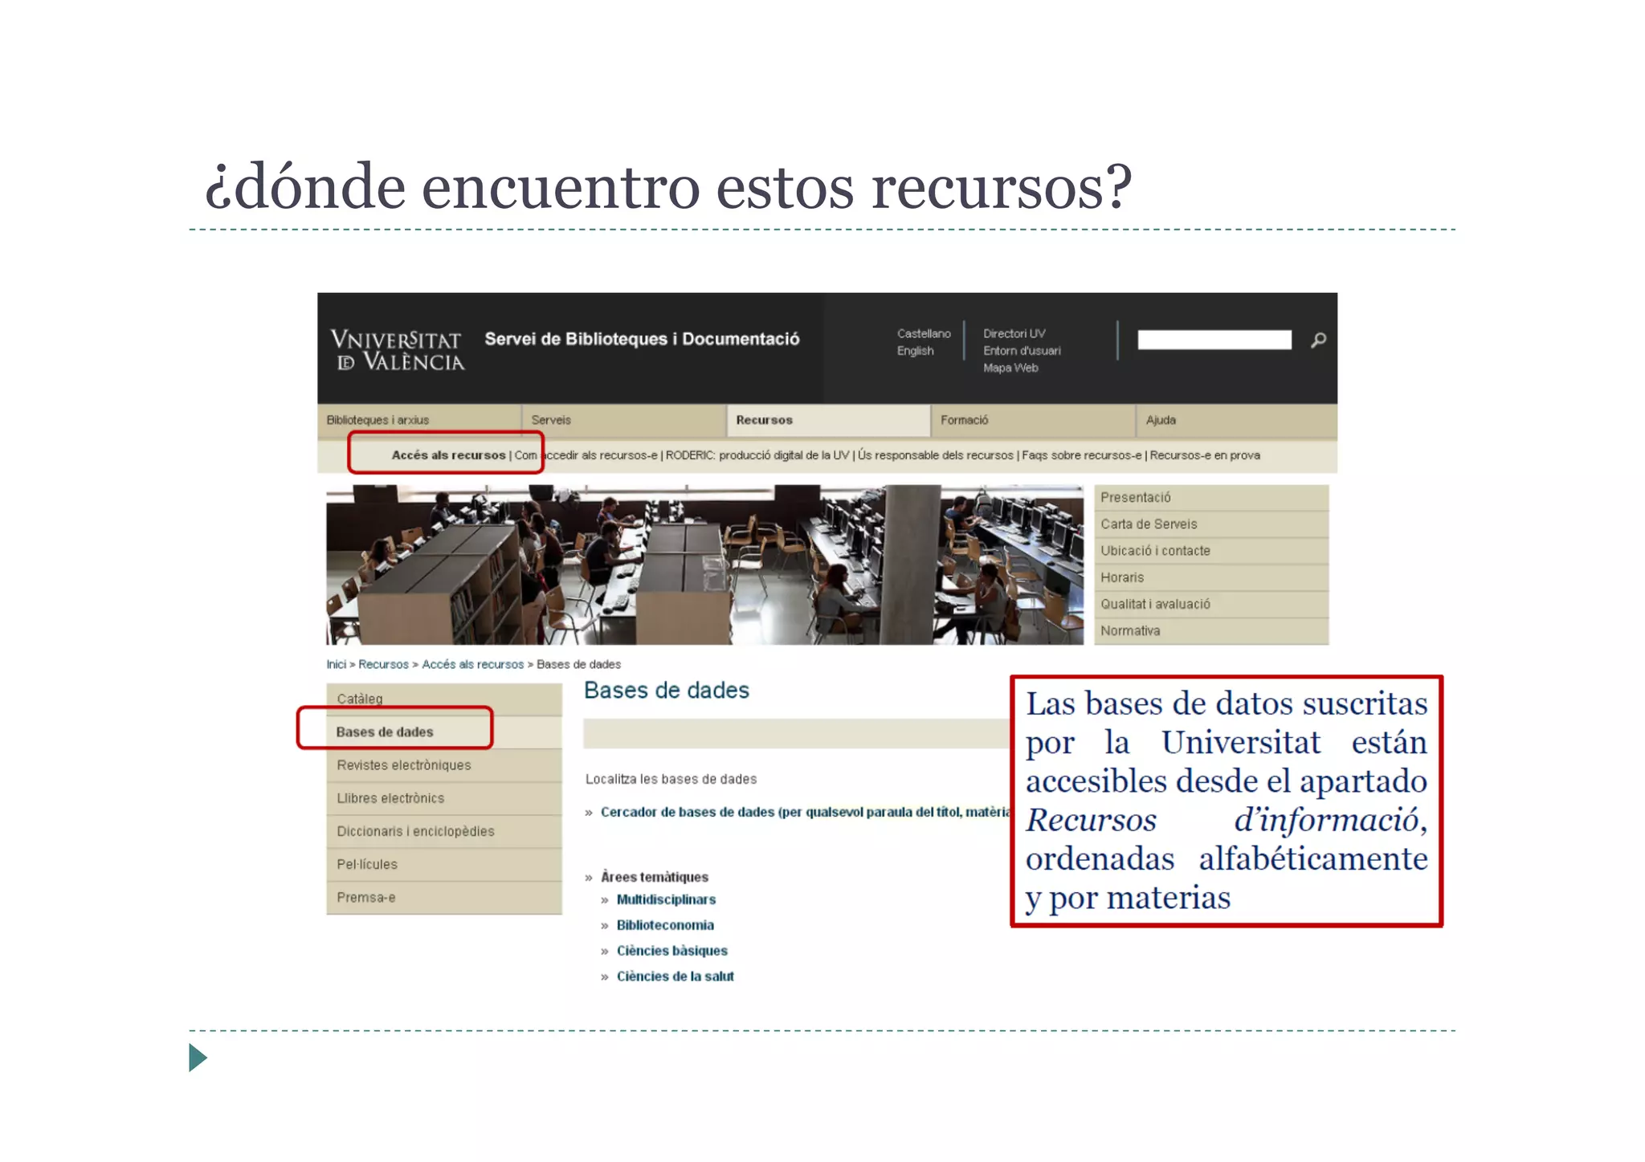Open Ubicació i contacte

pyautogui.click(x=1211, y=551)
